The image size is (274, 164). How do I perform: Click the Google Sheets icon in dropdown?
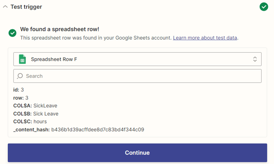[22, 59]
